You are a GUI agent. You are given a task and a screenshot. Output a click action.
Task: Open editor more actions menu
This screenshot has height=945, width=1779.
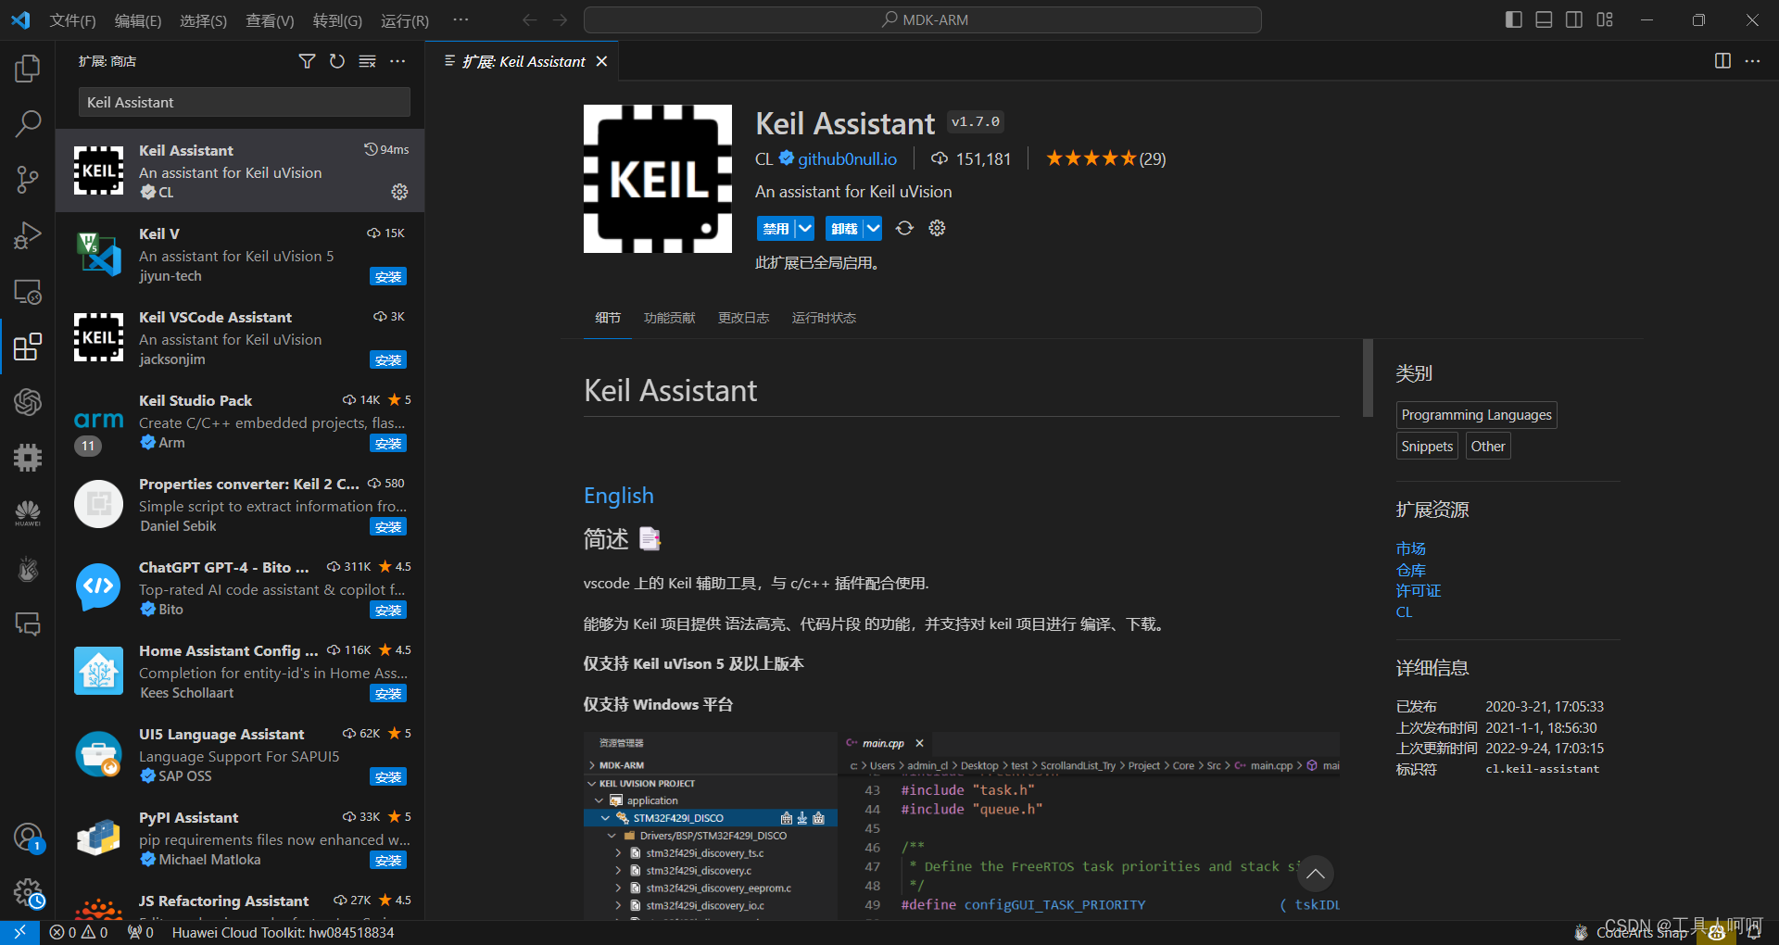point(1752,61)
